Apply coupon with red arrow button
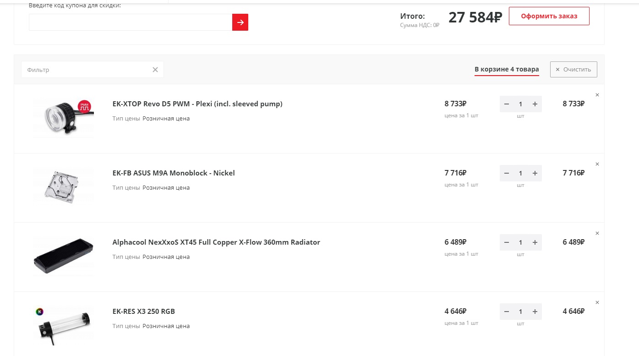The width and height of the screenshot is (639, 356). pyautogui.click(x=240, y=22)
